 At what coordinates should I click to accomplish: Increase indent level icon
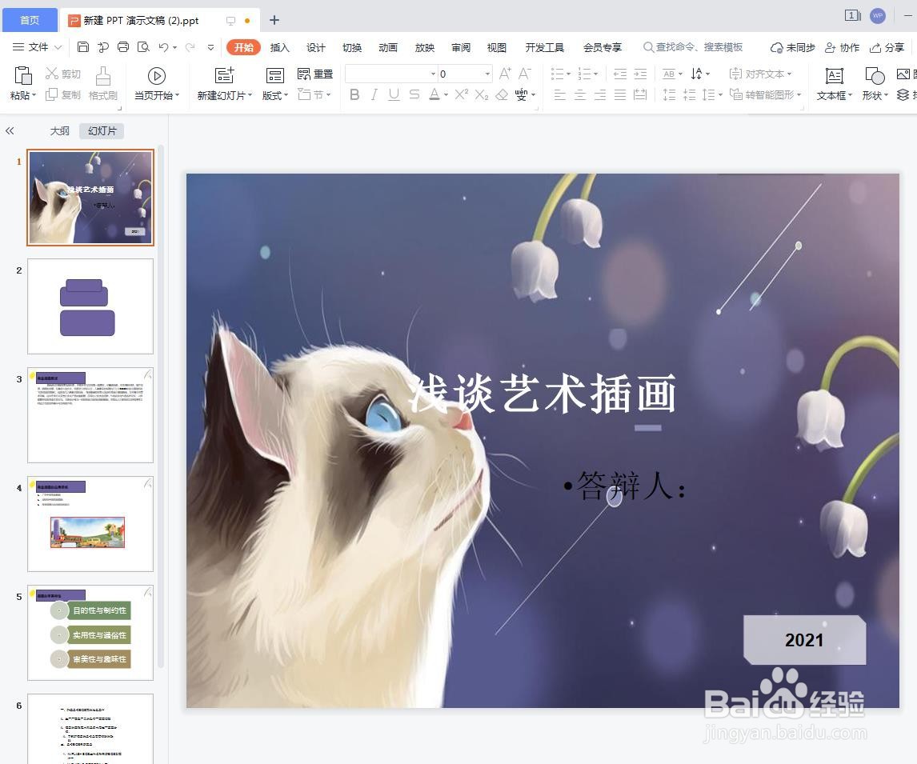(x=640, y=74)
